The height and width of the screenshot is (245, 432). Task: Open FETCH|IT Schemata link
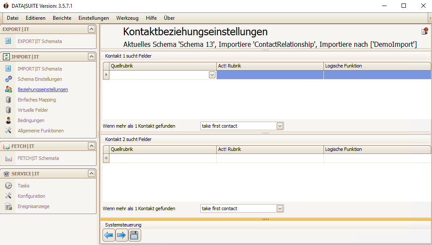click(38, 158)
